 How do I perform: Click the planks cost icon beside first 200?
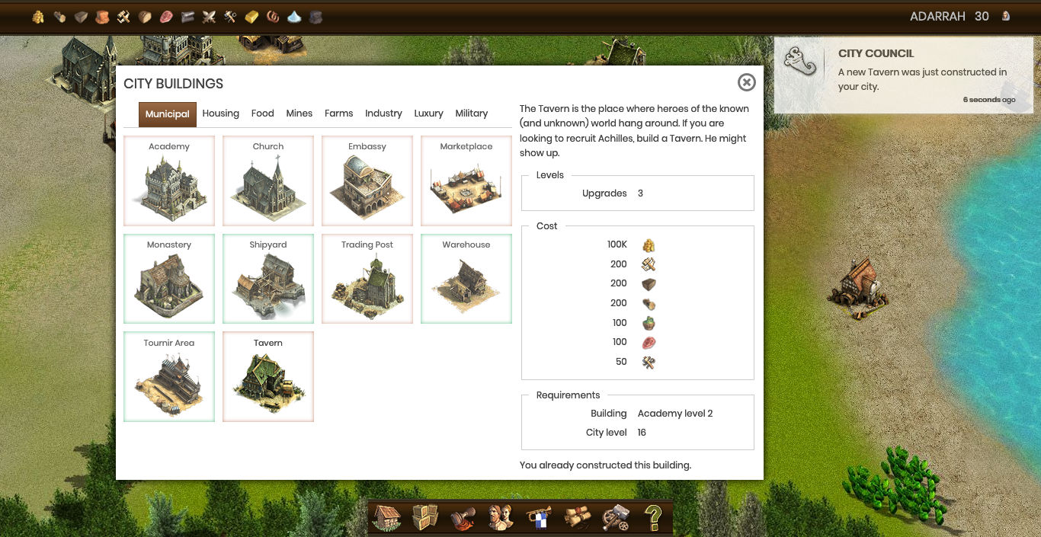click(x=649, y=264)
